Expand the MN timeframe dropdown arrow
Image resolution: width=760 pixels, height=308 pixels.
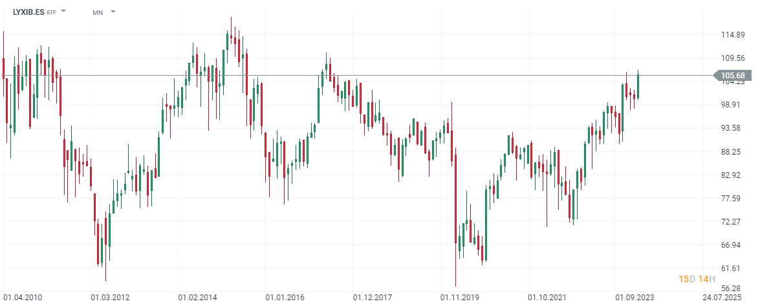click(x=113, y=12)
